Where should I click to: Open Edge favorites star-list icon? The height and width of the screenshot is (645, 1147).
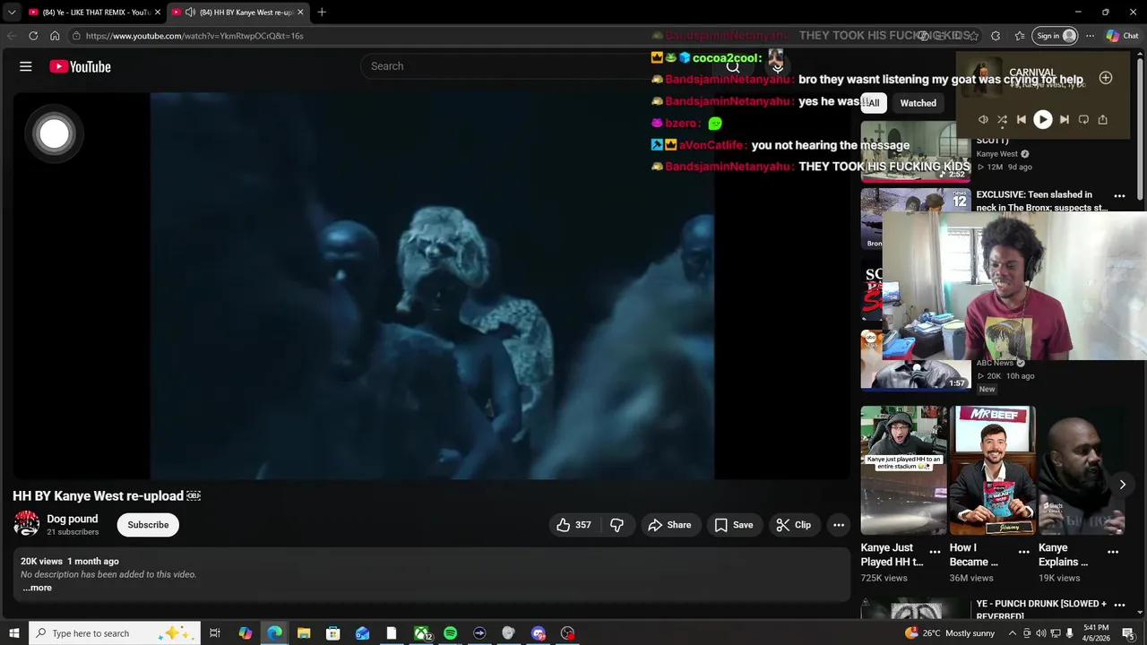pyautogui.click(x=1020, y=36)
